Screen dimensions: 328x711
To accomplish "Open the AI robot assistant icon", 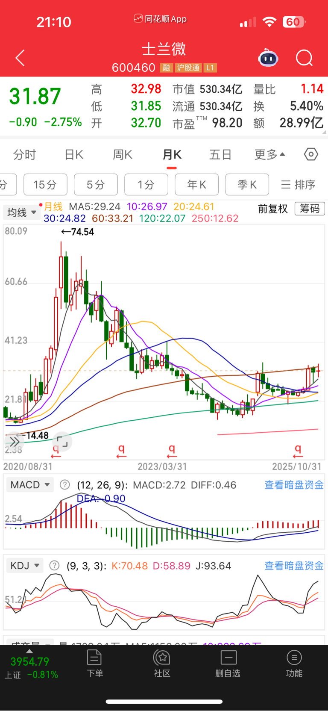I will coord(268,58).
